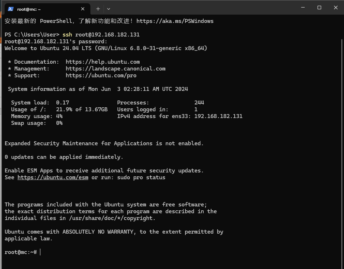Select the root@mc: ~ tab title
Viewport: 344px width, 269px height.
tap(29, 9)
